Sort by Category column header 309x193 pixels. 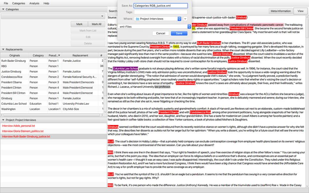[x=38, y=56]
